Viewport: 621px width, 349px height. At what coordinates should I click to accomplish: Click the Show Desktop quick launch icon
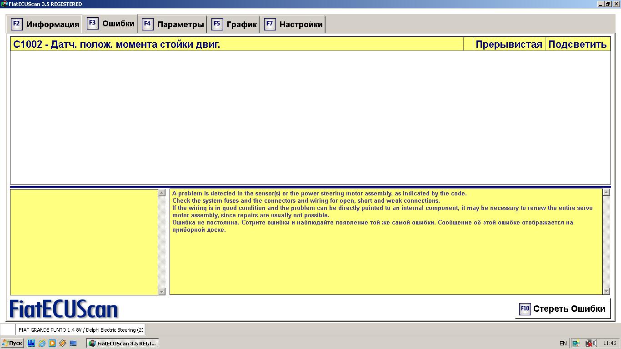73,343
